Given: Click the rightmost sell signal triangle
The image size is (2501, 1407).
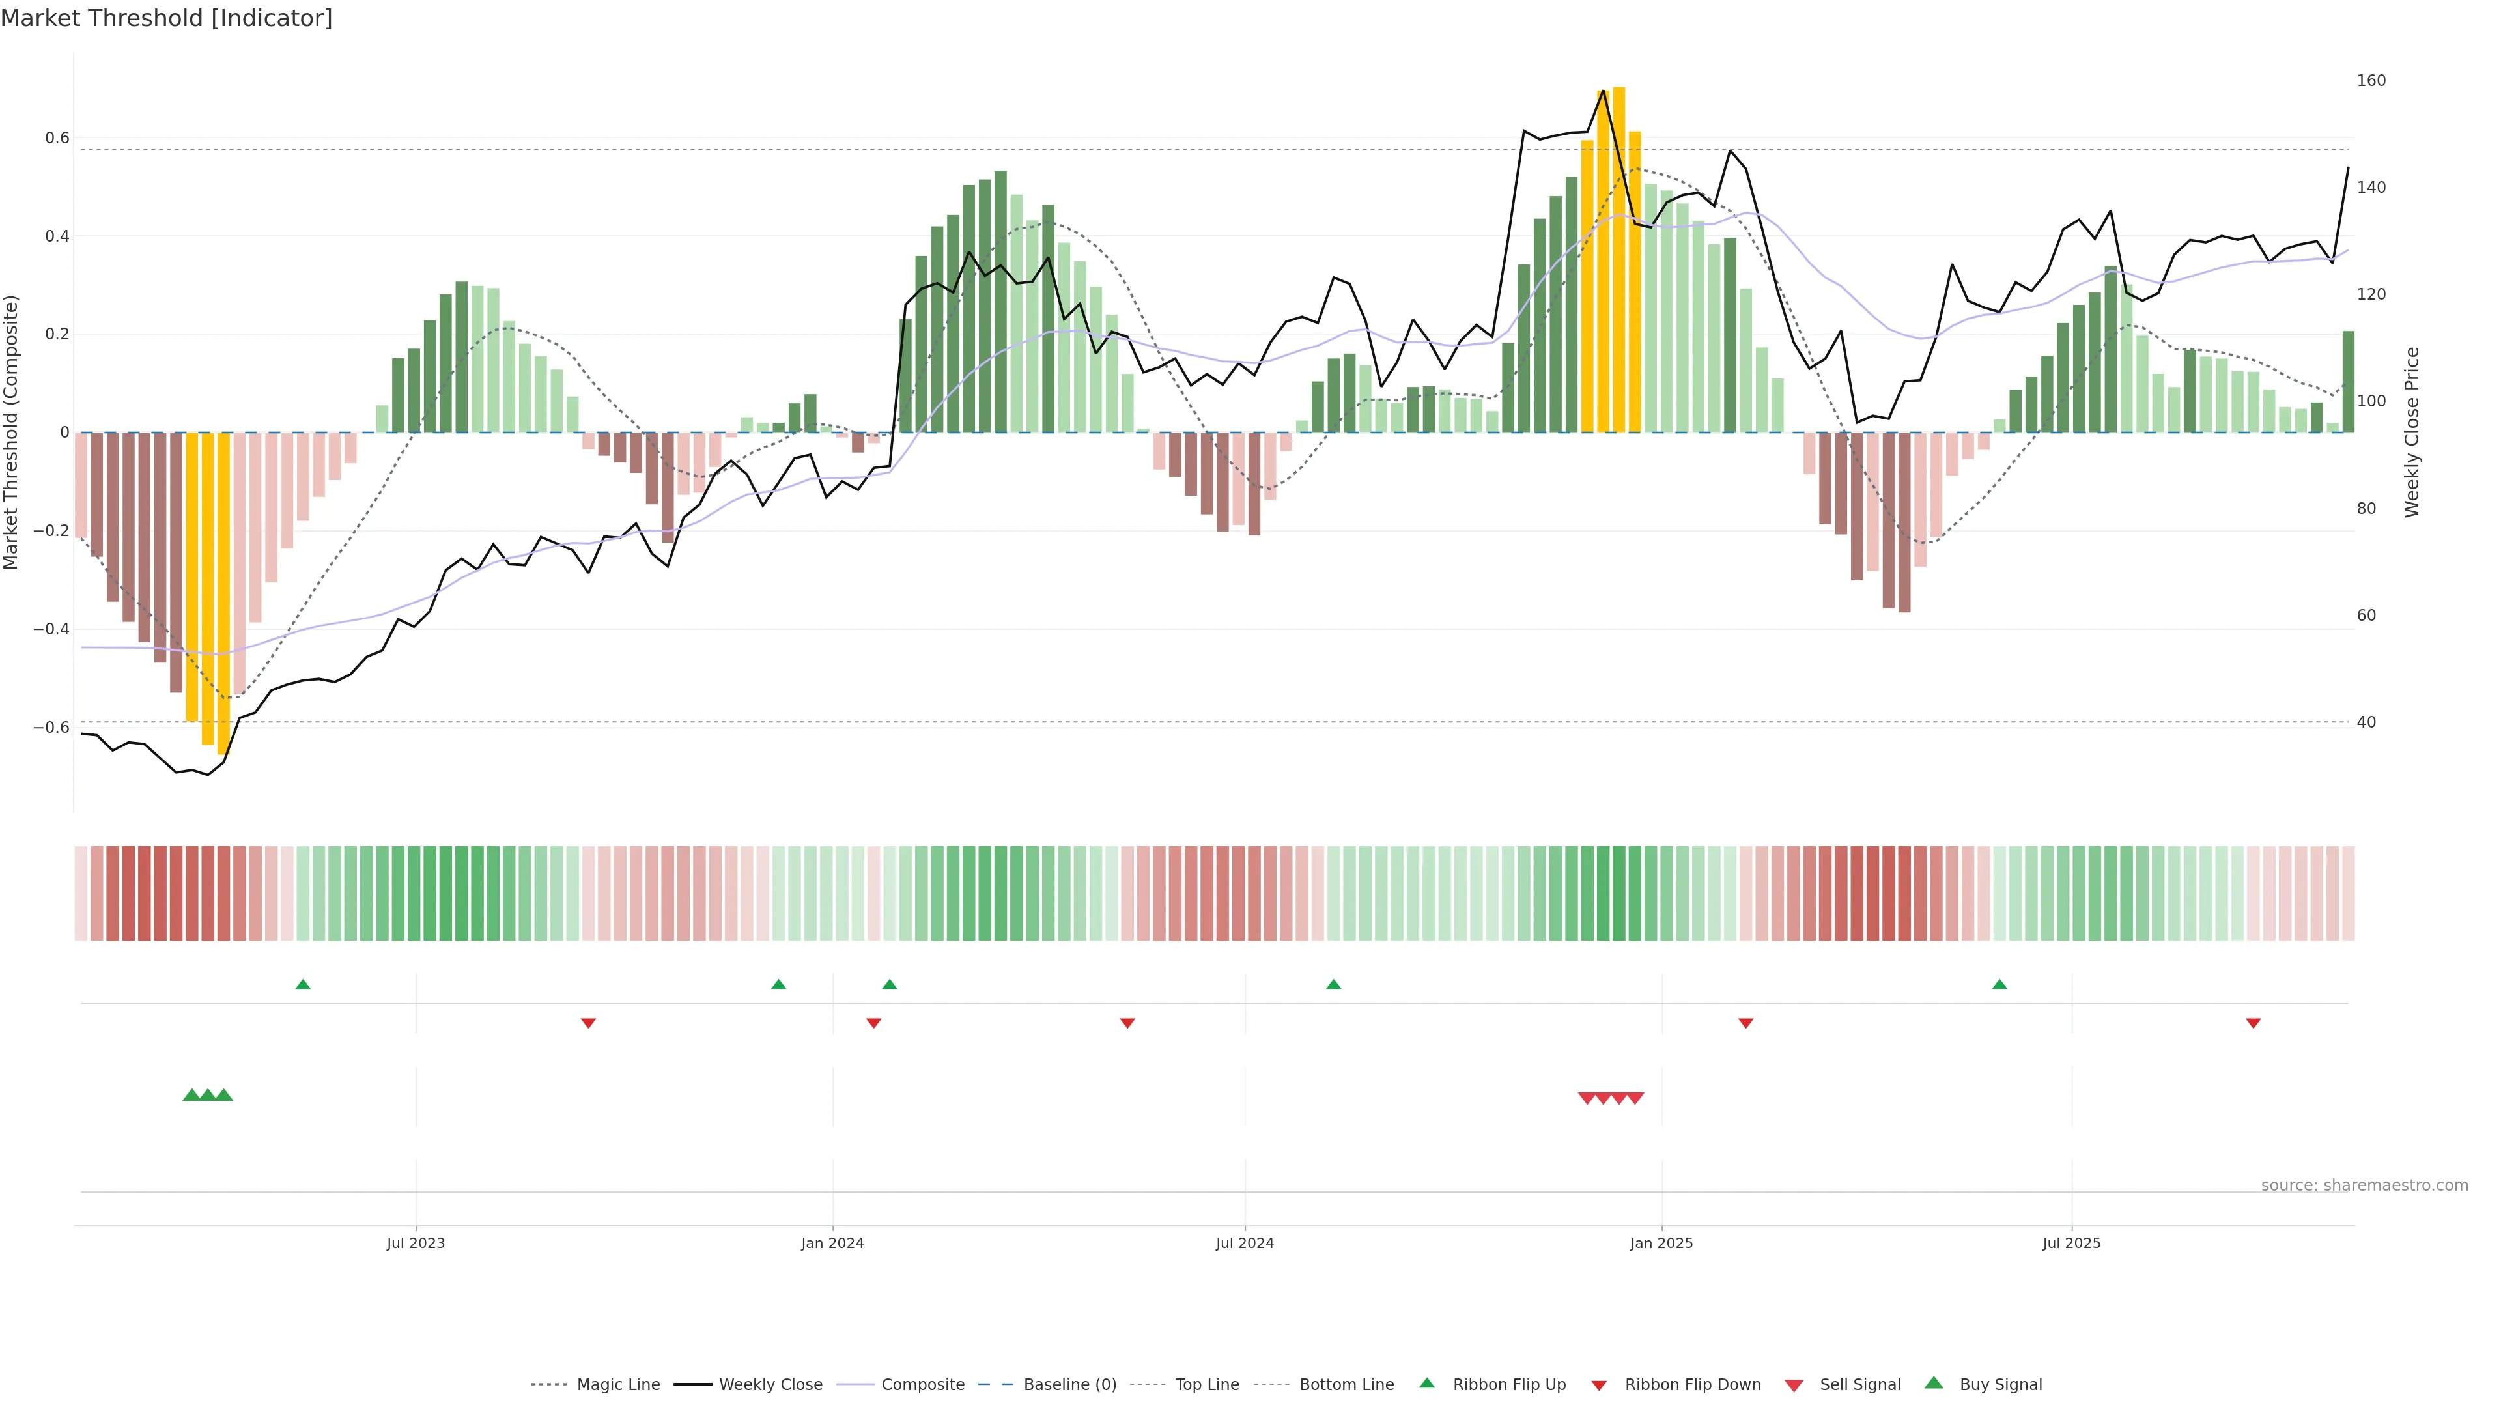Looking at the screenshot, I should pos(1635,1098).
